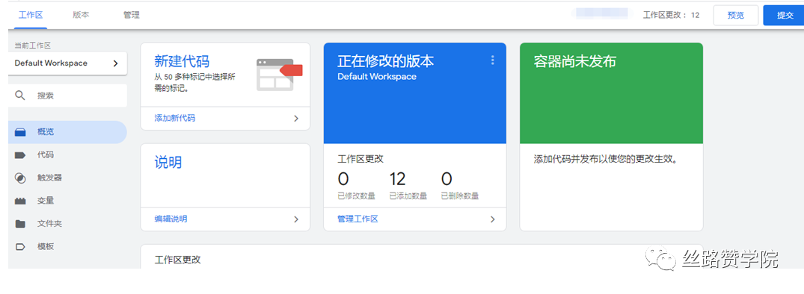Click the template label icon next to 模板
The image size is (804, 294).
pos(20,246)
